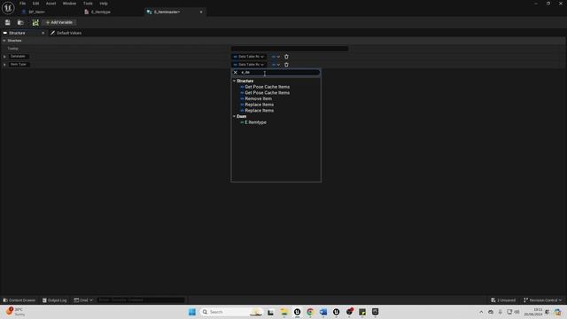Open the taskbar clock and date
Viewport: 567px width, 319px height.
533,312
